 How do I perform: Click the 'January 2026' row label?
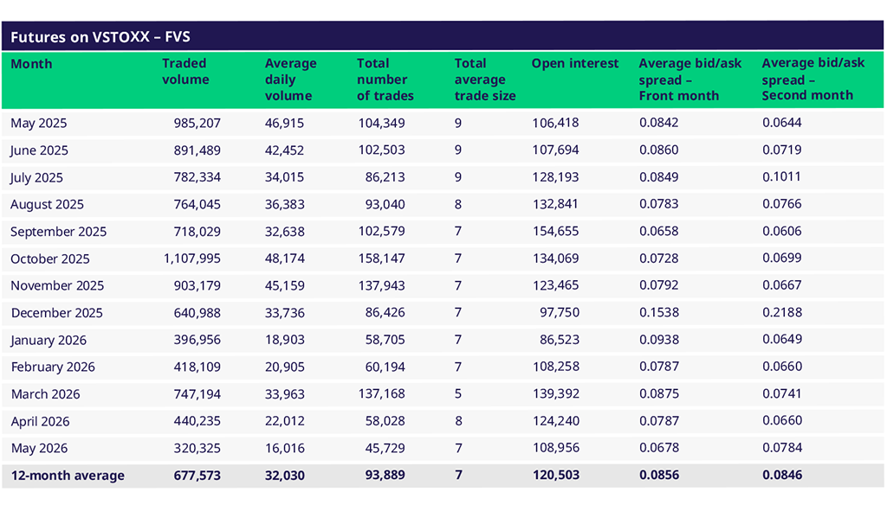pos(49,340)
